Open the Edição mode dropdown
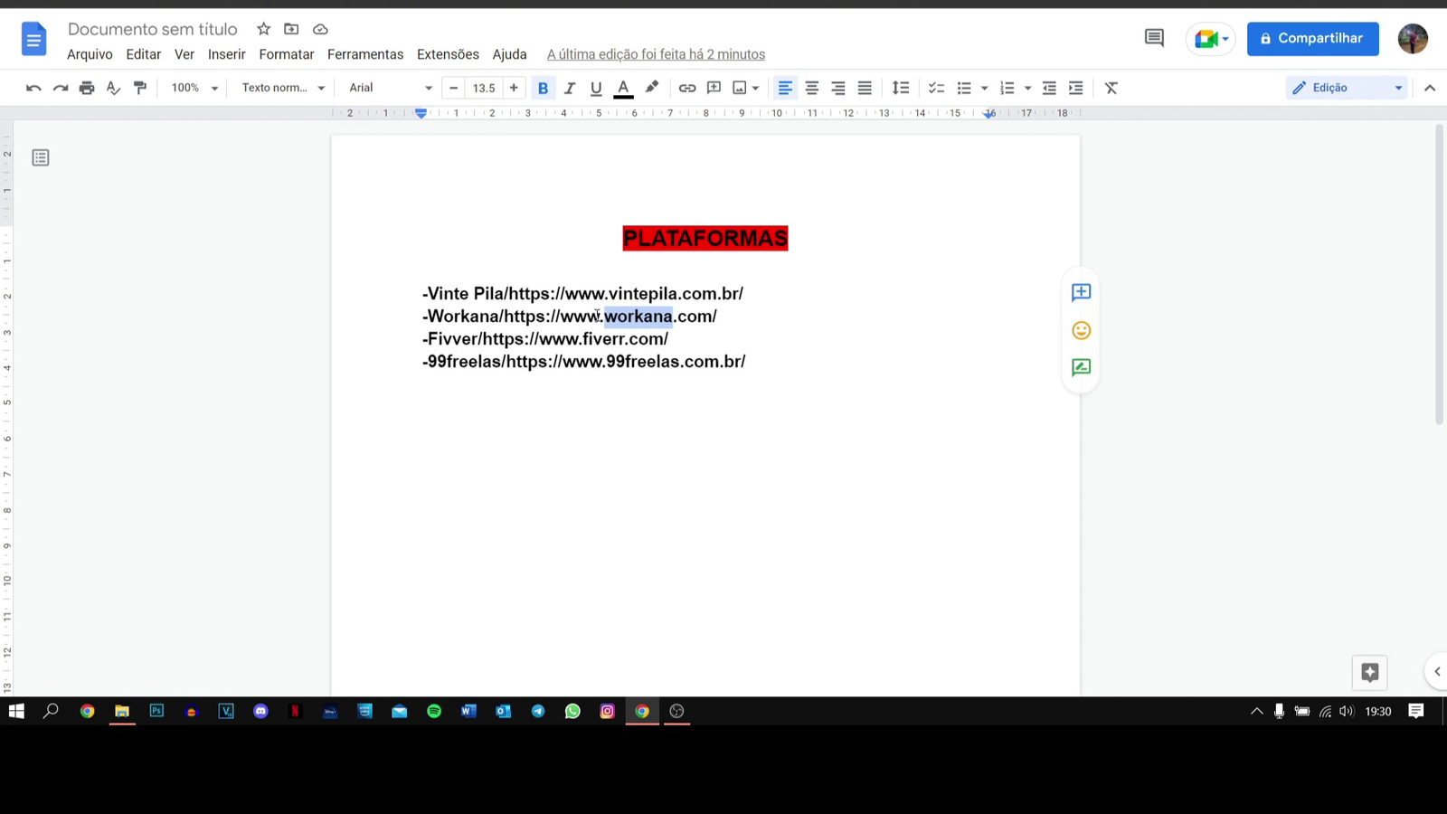This screenshot has height=814, width=1447. (1347, 88)
